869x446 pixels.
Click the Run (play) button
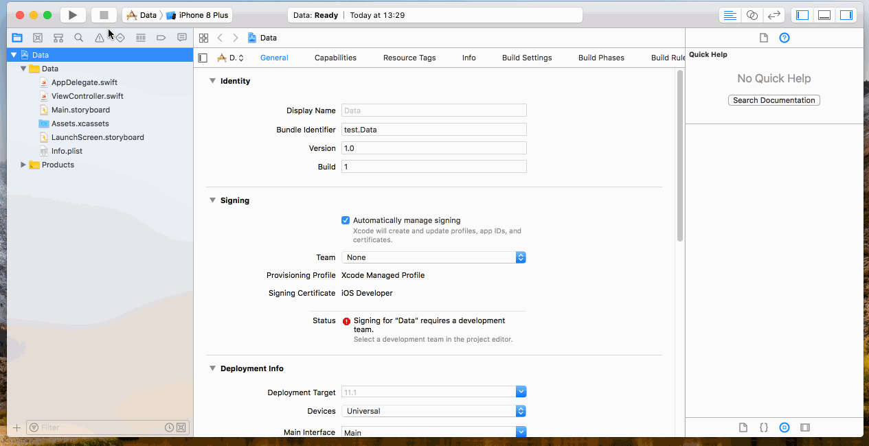73,15
